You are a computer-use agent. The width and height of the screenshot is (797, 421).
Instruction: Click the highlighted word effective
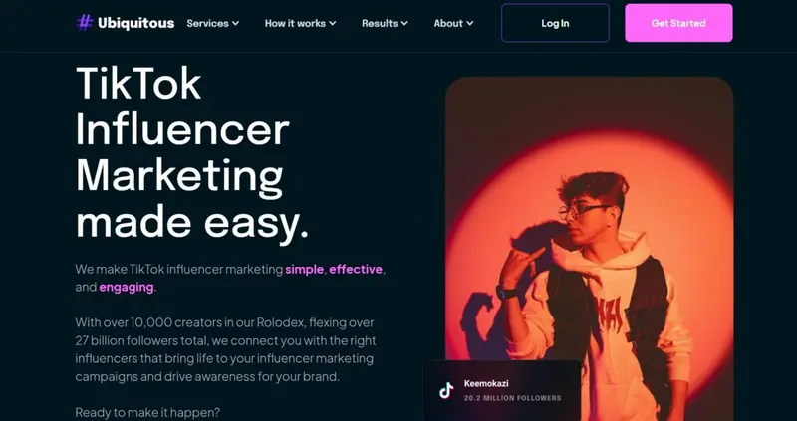tap(356, 269)
